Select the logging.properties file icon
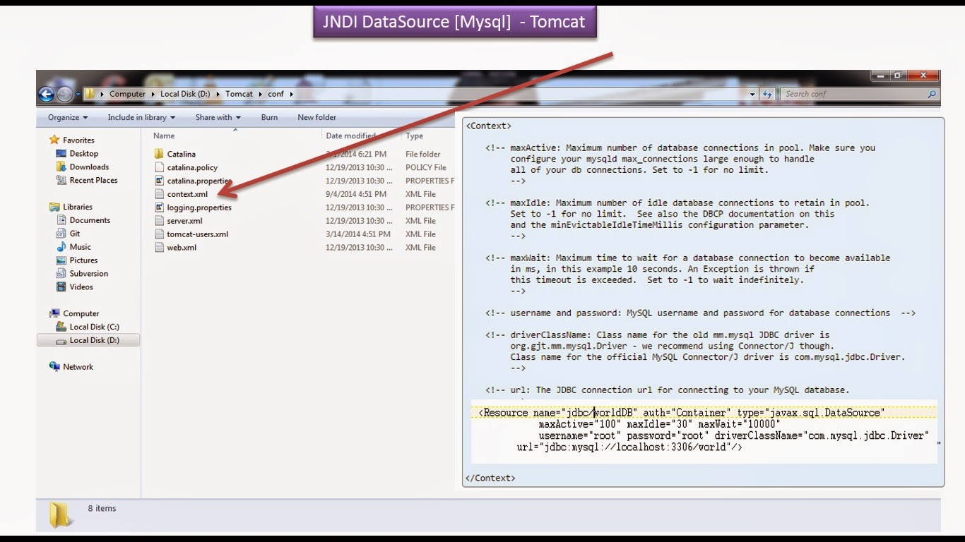The height and width of the screenshot is (542, 965). (159, 207)
